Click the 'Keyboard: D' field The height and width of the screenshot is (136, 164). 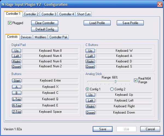point(124,61)
